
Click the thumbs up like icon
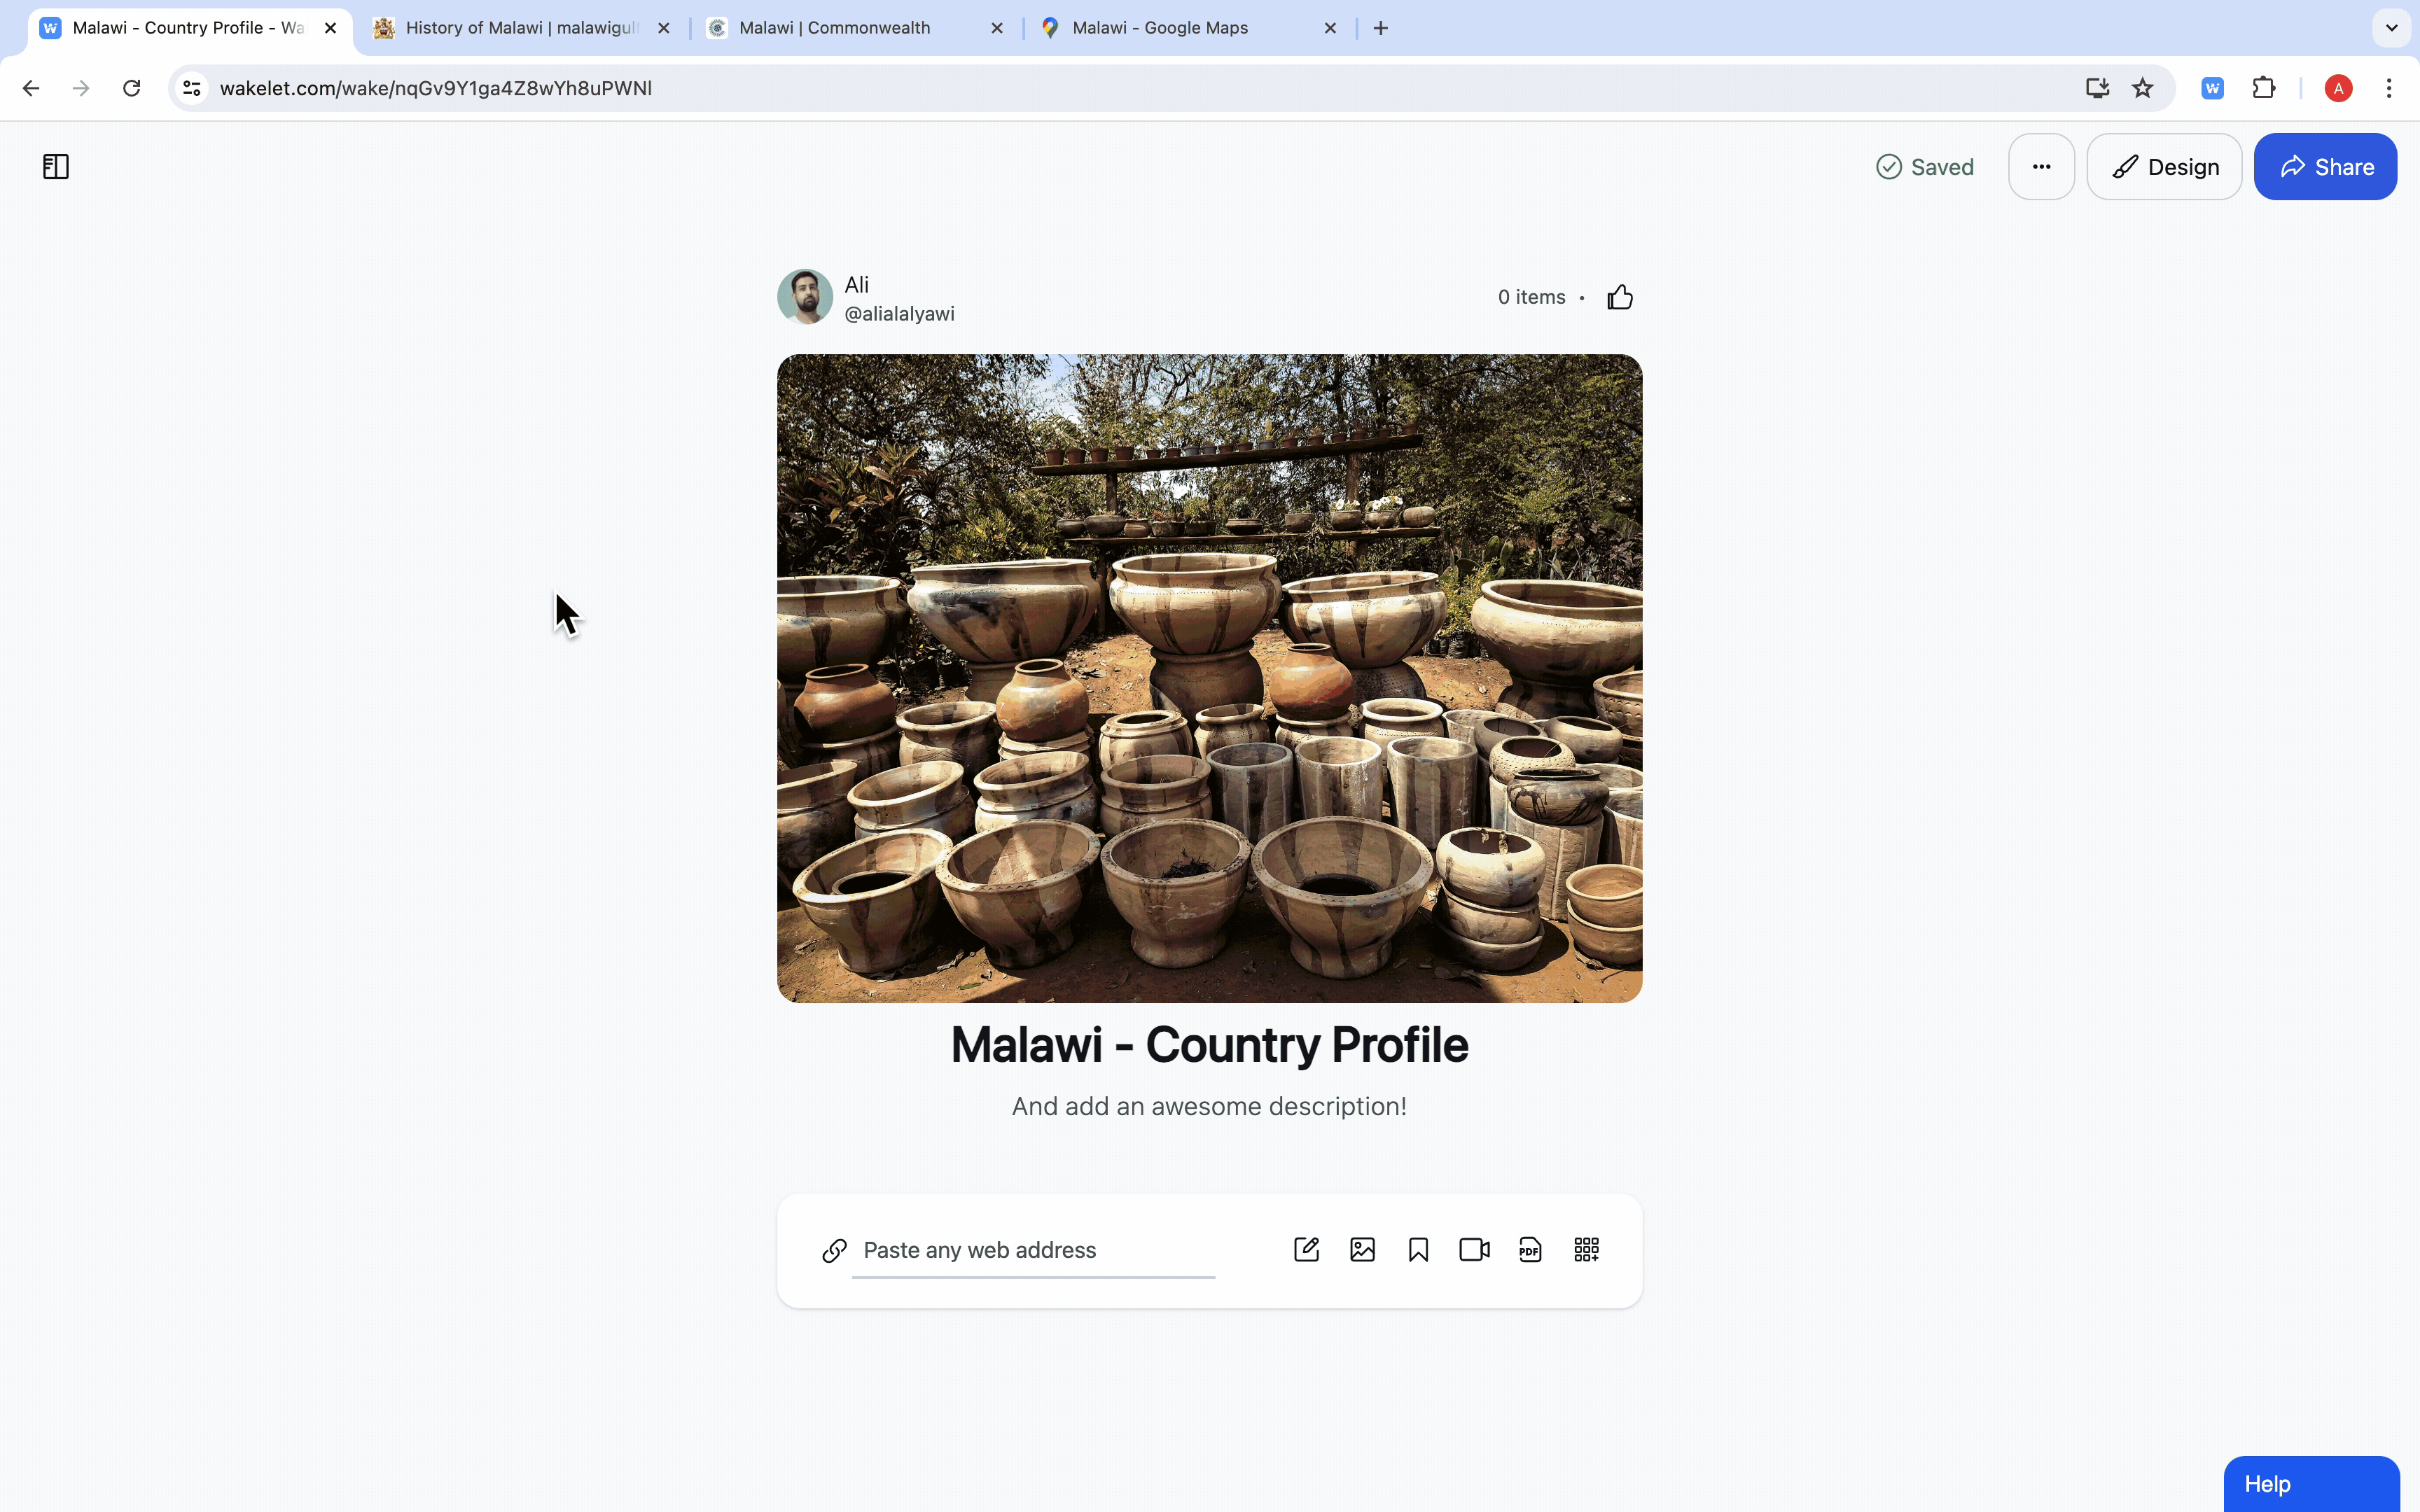1620,297
